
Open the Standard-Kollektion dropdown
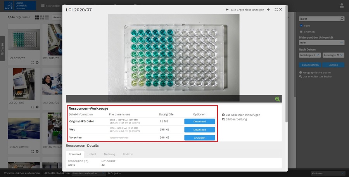pos(88,174)
